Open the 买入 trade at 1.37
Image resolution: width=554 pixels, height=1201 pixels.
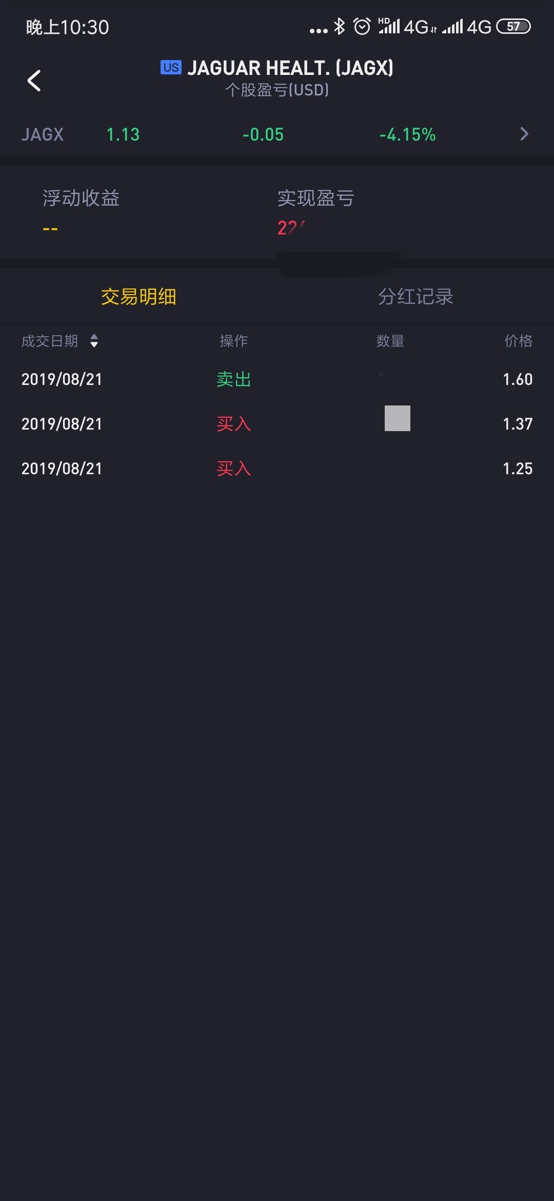(x=277, y=424)
